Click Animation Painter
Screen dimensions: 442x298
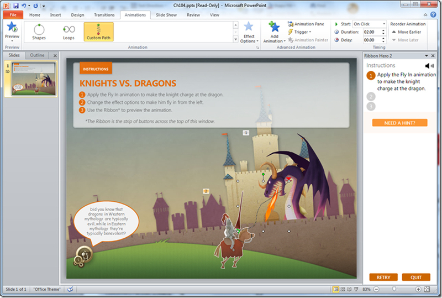308,40
